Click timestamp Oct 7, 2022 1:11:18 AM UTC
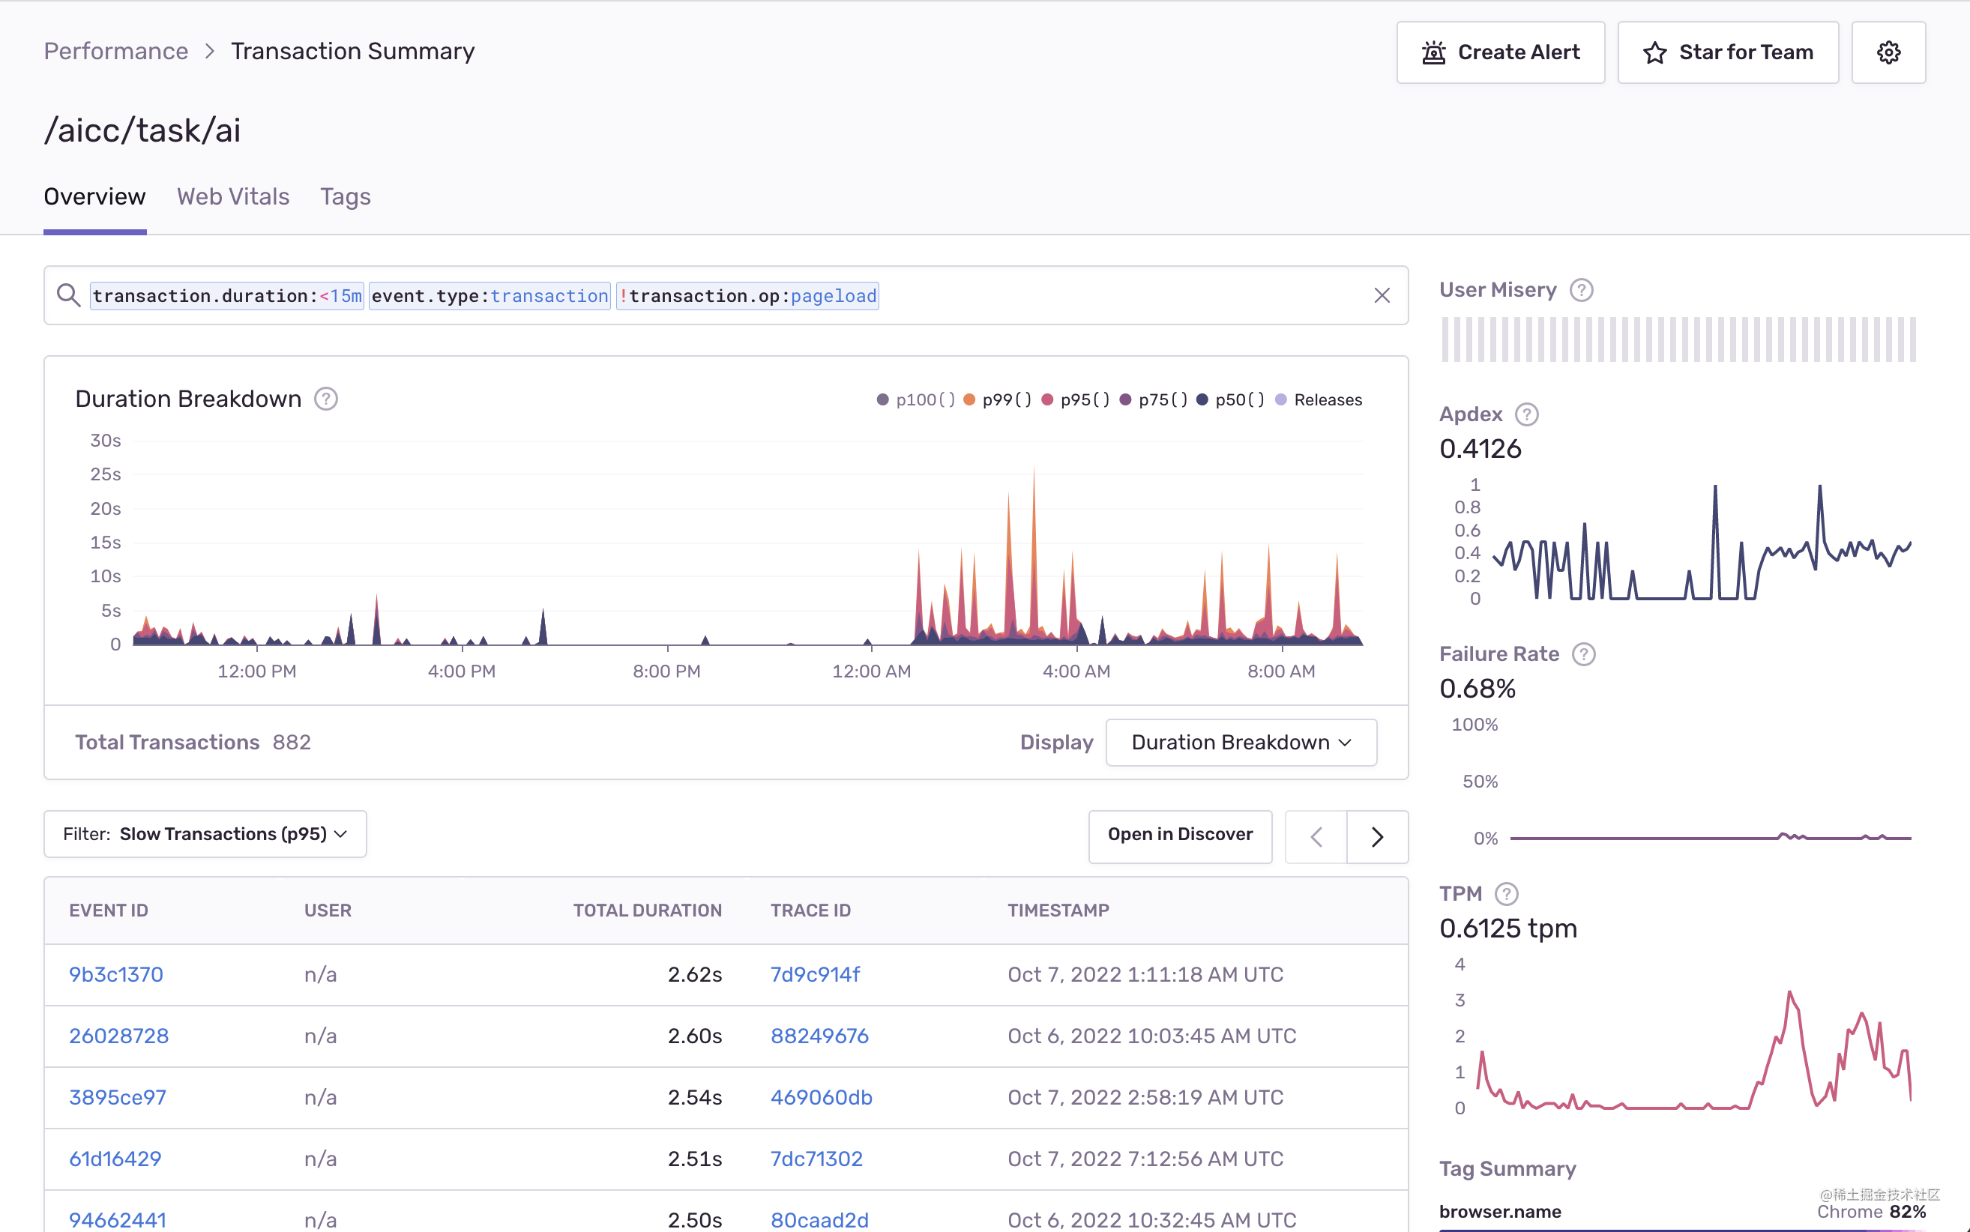 [1145, 973]
